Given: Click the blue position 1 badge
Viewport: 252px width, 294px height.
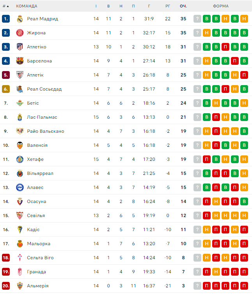Looking at the screenshot, I should tap(5, 19).
